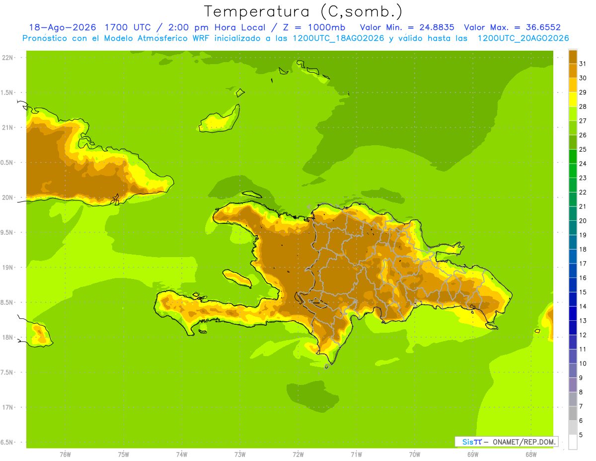
Task: Pick the yellow swatch between 28 and 29
Action: click(x=573, y=99)
